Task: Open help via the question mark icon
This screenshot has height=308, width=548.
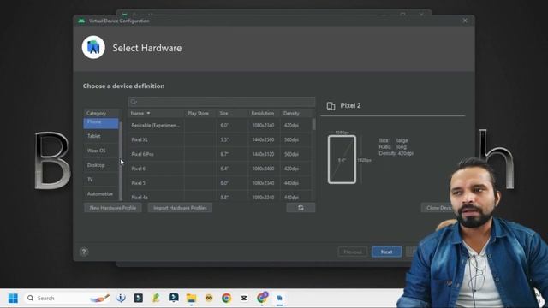Action: [84, 252]
